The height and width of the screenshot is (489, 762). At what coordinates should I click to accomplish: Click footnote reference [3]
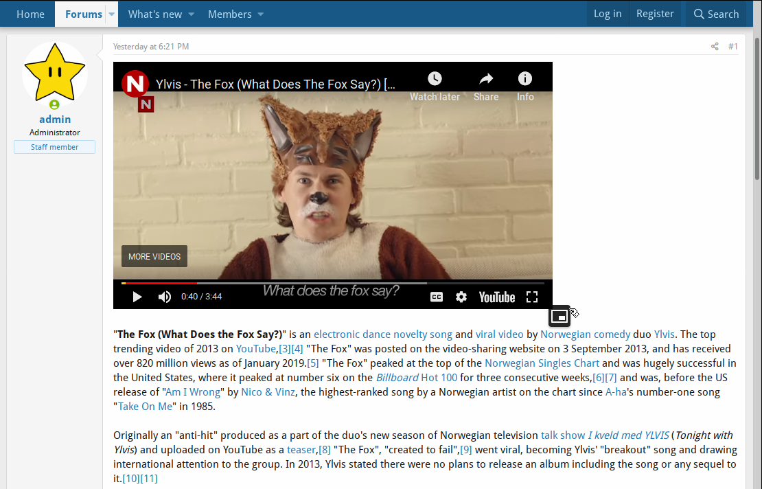point(285,349)
